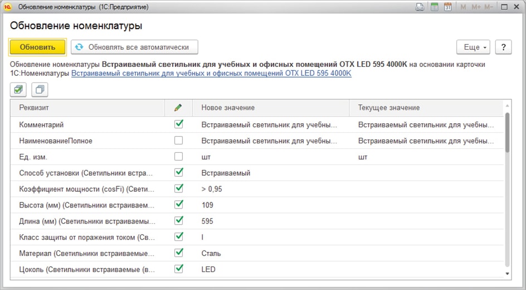
Task: Open the calendar icon in title bar
Action: (x=447, y=7)
